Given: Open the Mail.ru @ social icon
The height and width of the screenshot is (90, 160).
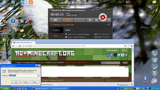Looking at the screenshot, I should pos(108,55).
